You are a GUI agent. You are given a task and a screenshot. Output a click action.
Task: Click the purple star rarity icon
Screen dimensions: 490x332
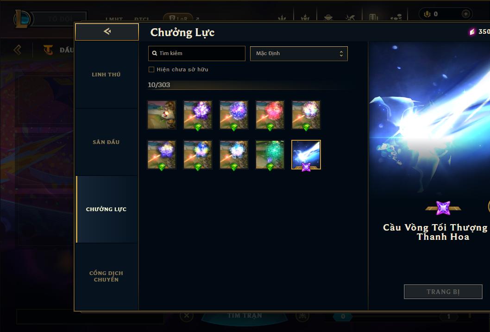click(x=443, y=208)
